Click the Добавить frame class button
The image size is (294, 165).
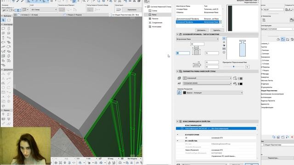coord(202,30)
